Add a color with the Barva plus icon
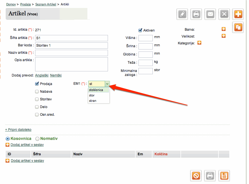 pos(224,29)
